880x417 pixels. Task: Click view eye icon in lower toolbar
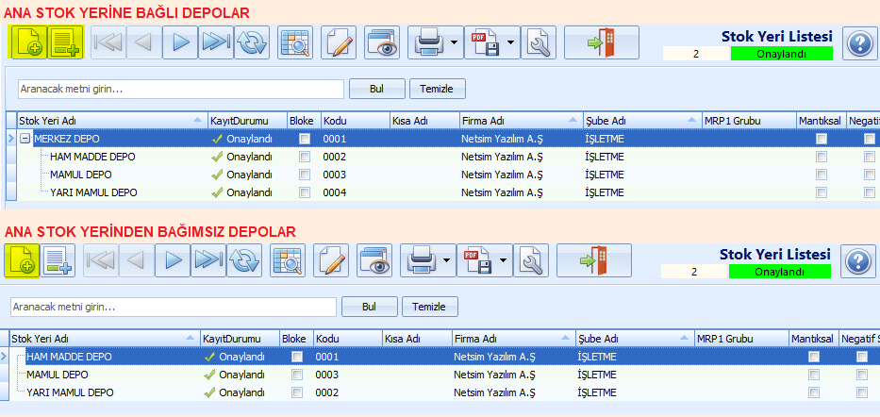coord(374,260)
